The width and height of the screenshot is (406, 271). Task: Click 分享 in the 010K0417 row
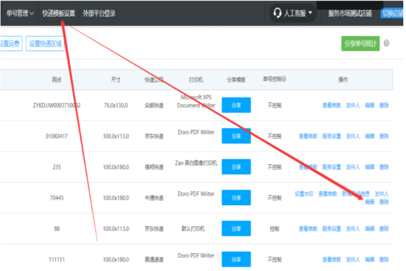[x=236, y=136]
